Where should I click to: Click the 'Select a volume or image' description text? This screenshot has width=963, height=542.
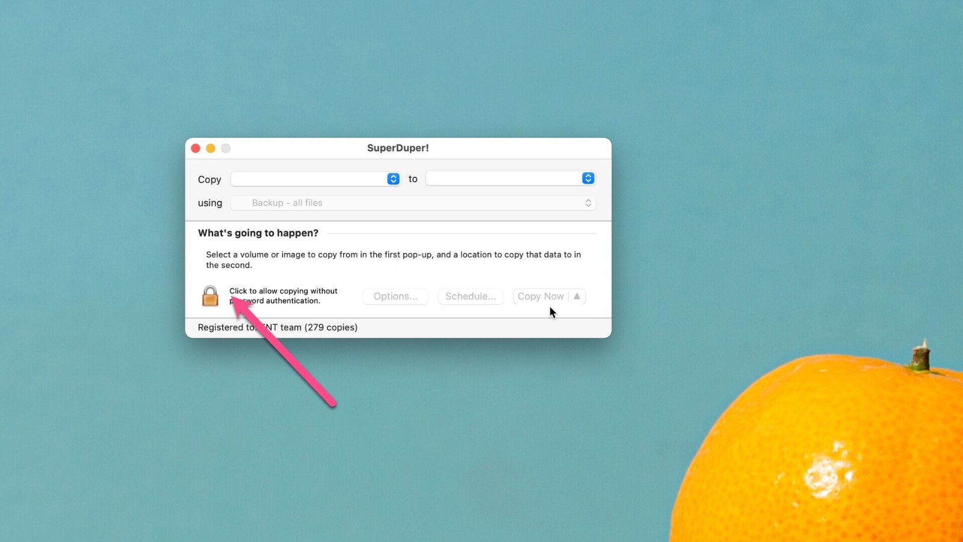click(x=394, y=260)
